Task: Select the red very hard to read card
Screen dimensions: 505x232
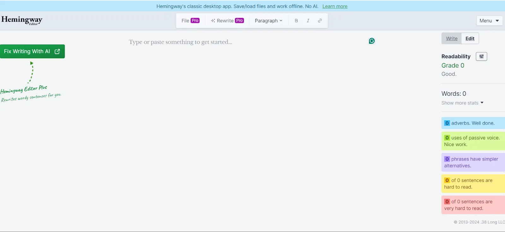Action: (473, 205)
